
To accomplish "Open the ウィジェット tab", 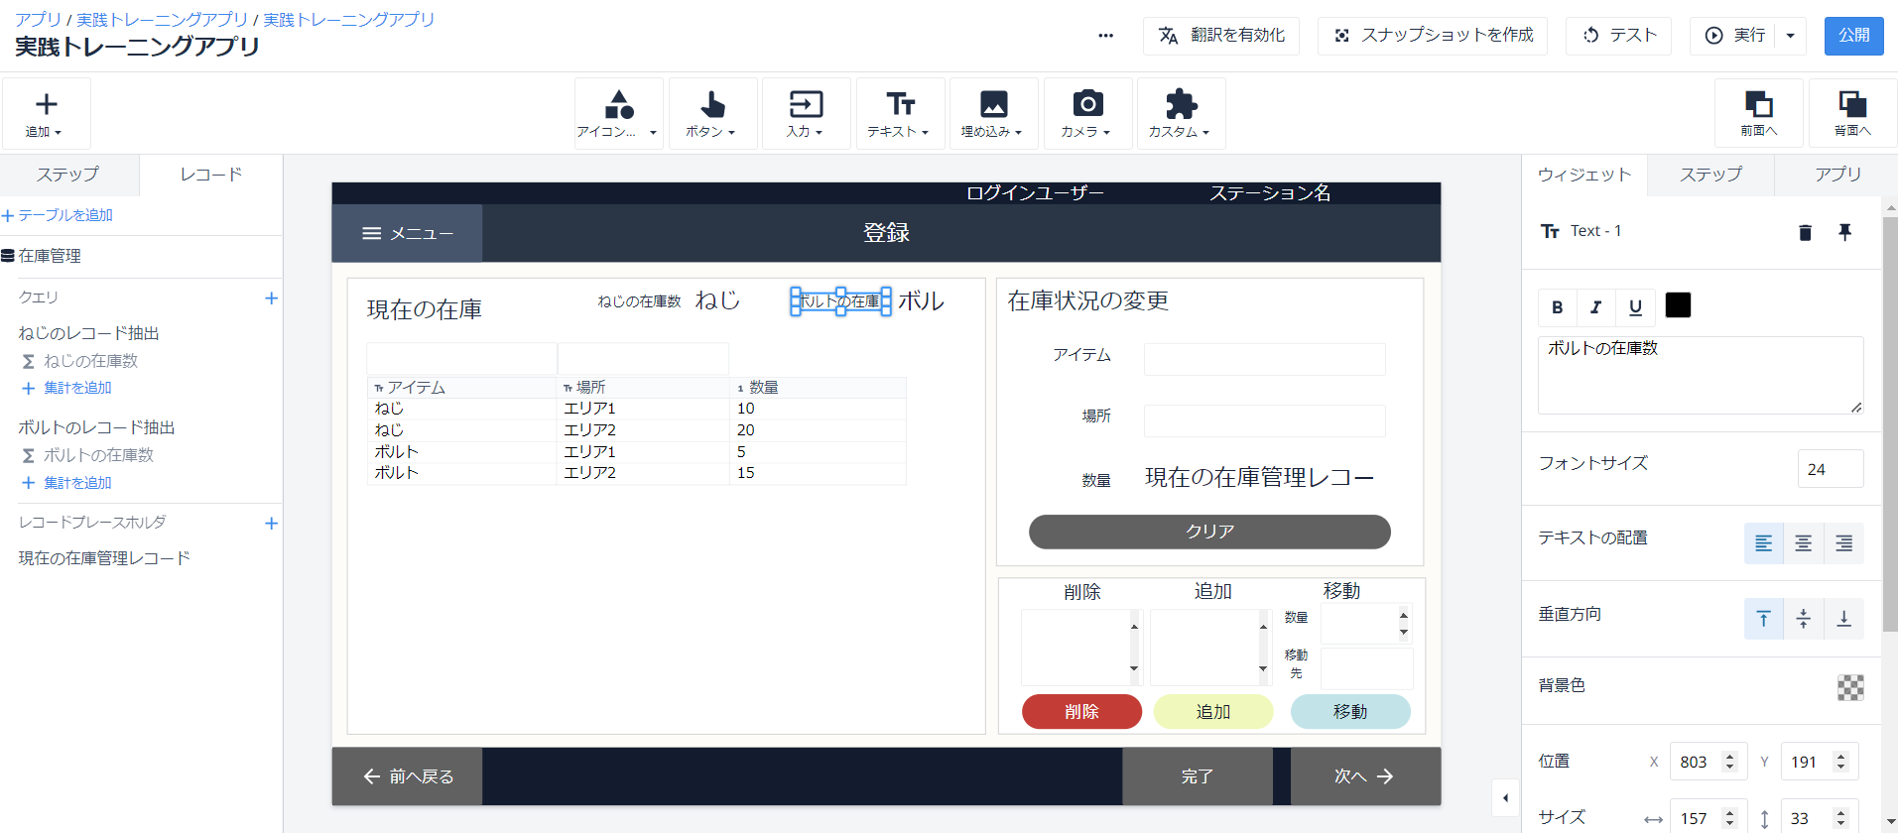I will pyautogui.click(x=1584, y=175).
